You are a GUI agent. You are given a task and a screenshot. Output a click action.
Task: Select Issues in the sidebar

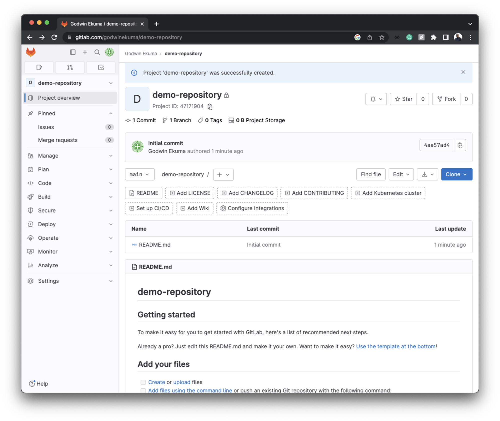tap(46, 127)
